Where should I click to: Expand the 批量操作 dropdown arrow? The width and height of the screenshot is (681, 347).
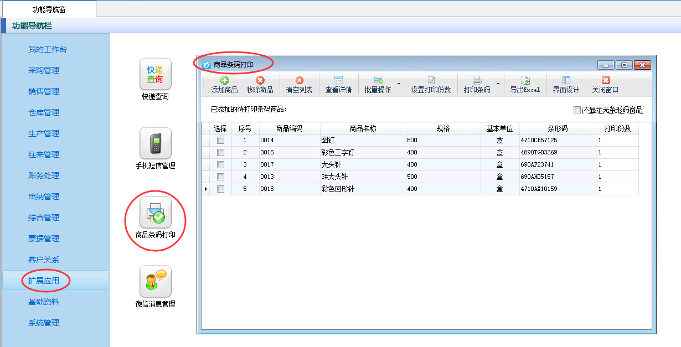tap(399, 84)
